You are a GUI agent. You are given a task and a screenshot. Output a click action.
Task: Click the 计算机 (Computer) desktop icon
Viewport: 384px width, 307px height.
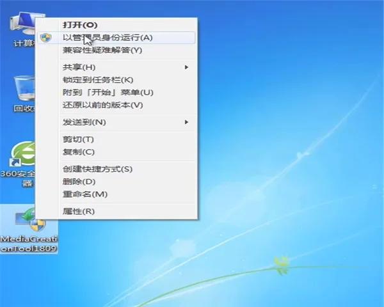[20, 26]
